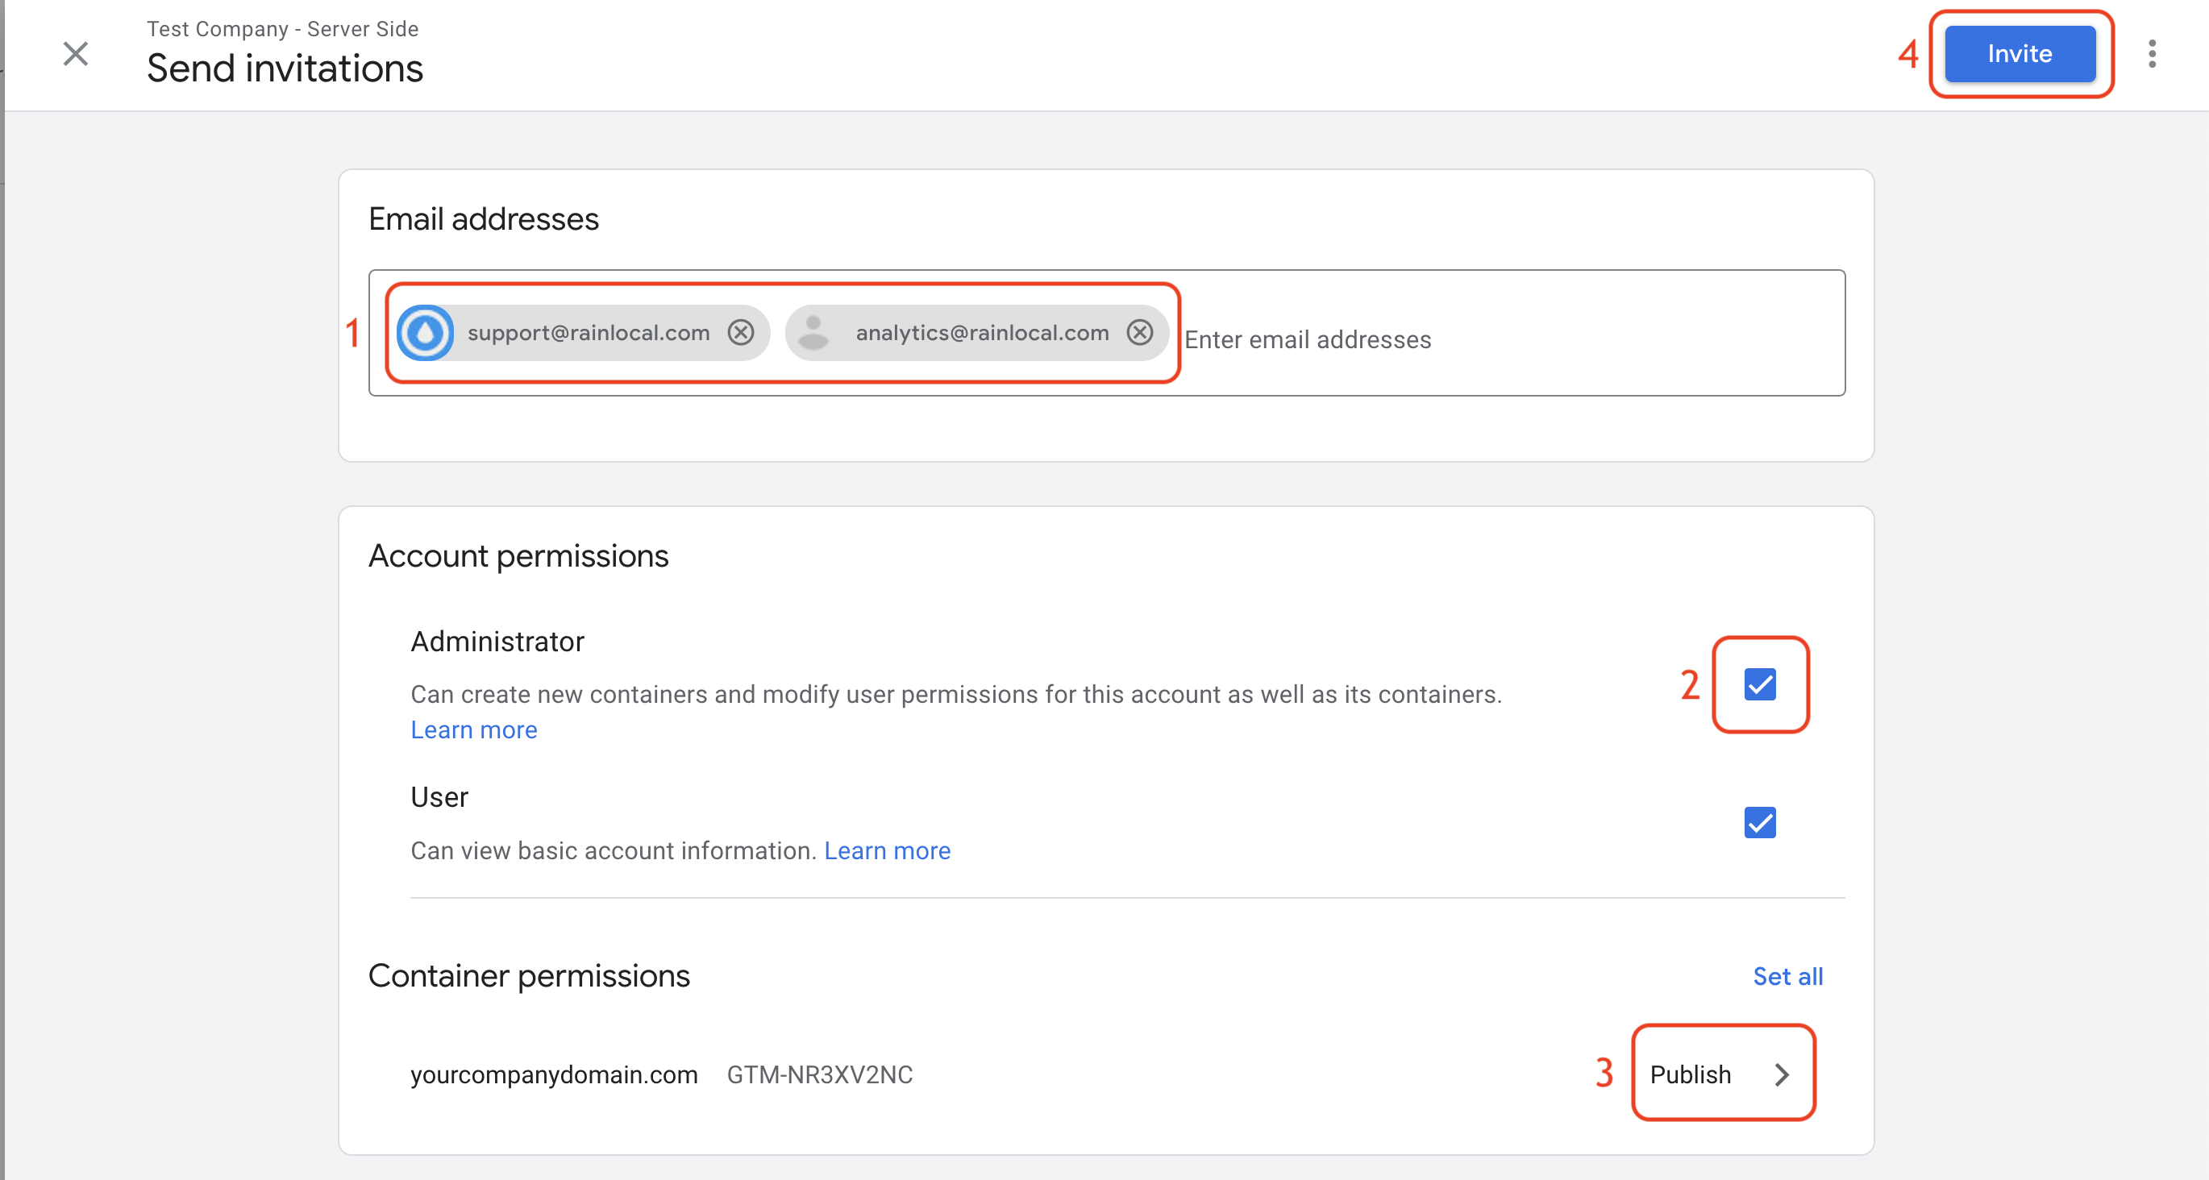
Task: Open Learn more under Administrator description
Action: point(473,729)
